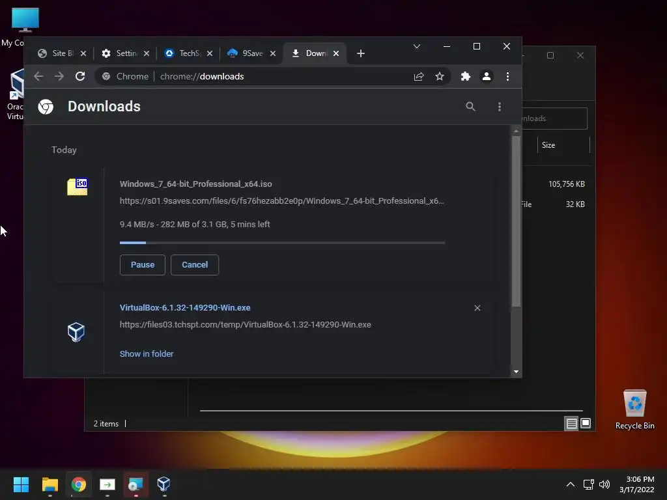
Task: Open Chrome's three-dot main menu
Action: click(x=507, y=77)
